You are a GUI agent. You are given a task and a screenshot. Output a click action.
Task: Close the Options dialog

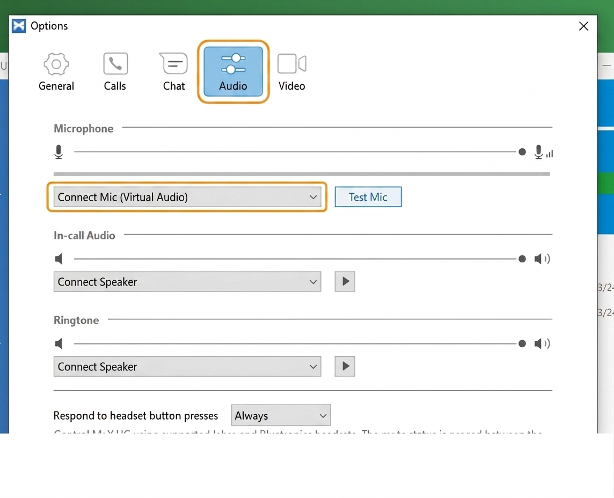583,26
